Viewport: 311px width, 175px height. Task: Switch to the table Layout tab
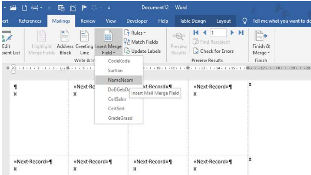point(224,21)
